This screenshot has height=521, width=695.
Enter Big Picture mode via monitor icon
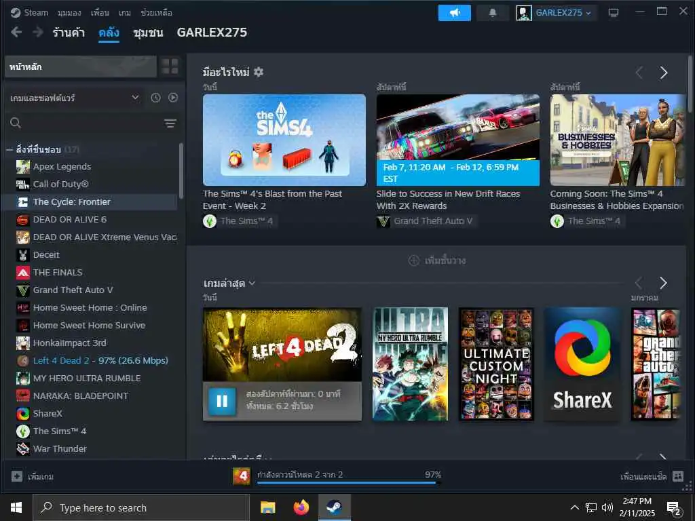pos(614,13)
